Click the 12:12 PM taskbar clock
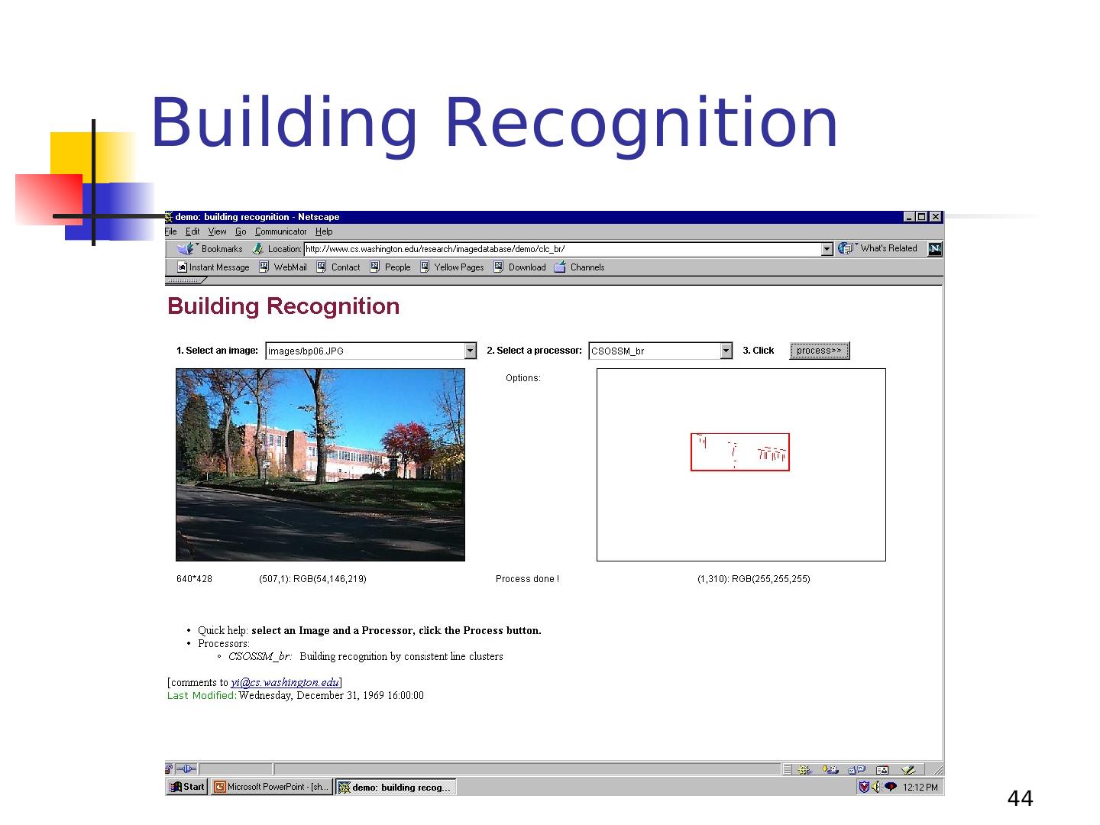This screenshot has height=825, width=1100. tap(920, 787)
